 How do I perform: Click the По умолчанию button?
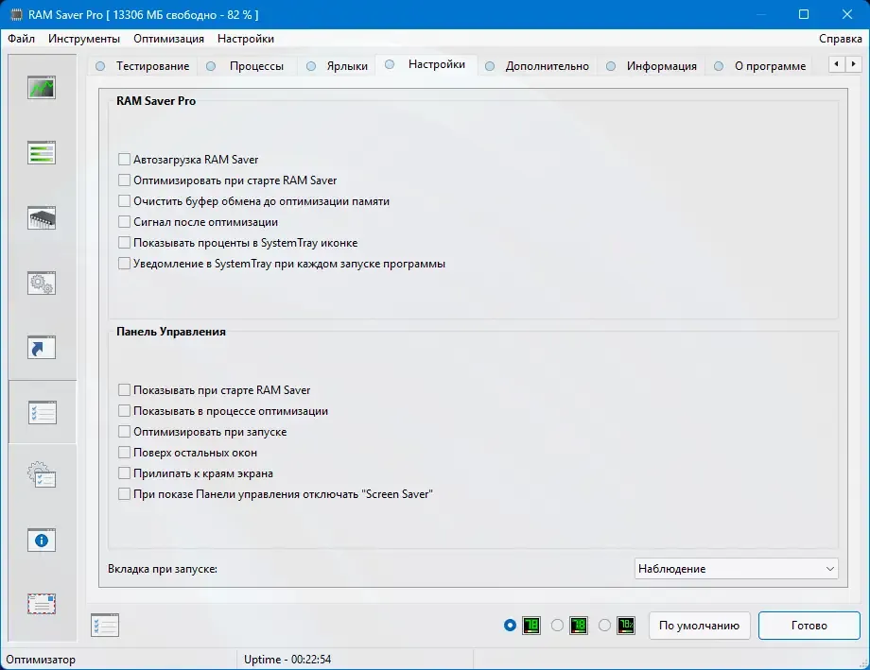coord(699,626)
